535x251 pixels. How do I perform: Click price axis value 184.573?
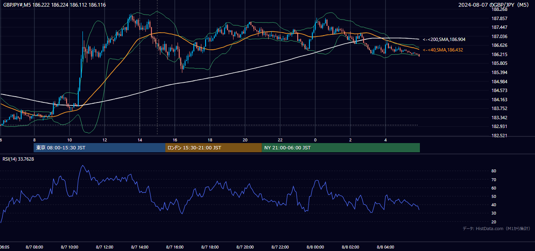click(x=499, y=90)
